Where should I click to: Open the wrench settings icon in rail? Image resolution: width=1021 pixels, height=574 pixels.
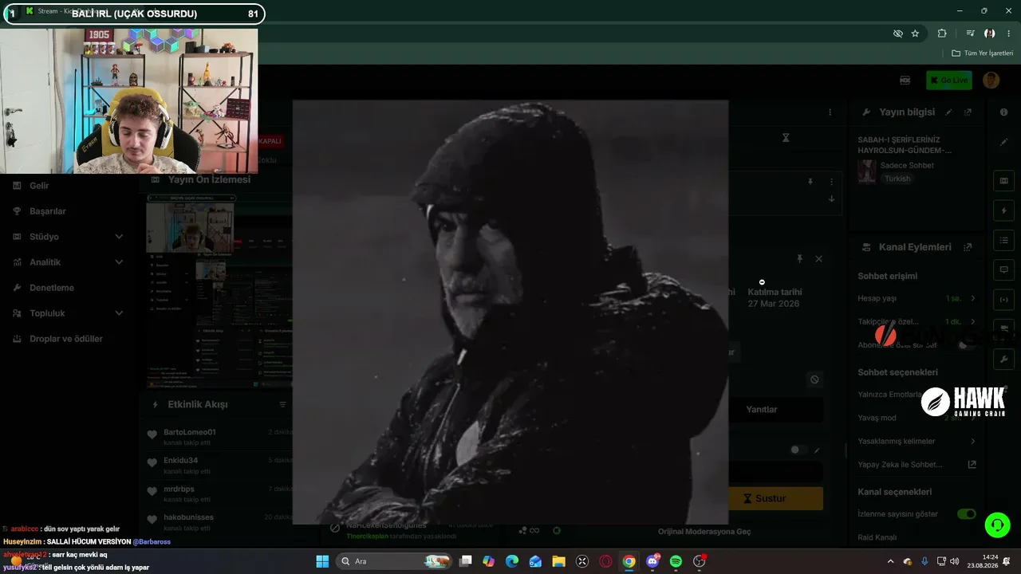1003,359
